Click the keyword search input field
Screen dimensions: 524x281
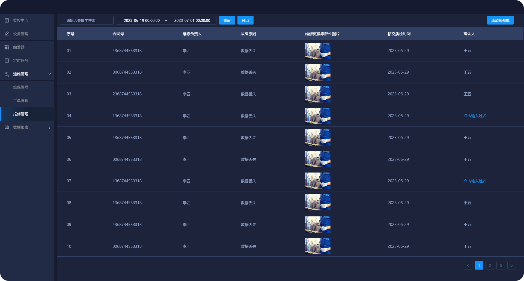point(87,20)
